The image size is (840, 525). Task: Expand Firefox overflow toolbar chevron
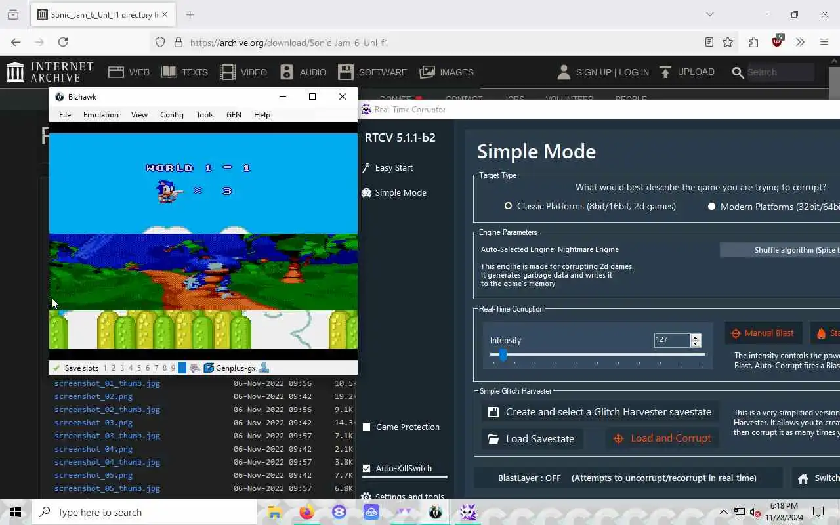click(x=800, y=42)
